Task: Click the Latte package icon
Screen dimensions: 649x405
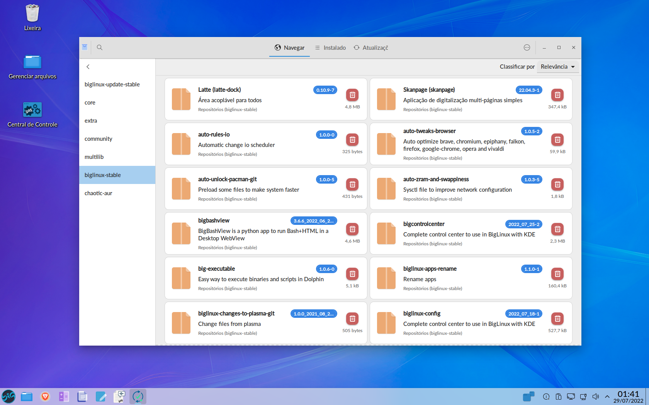Action: tap(181, 99)
